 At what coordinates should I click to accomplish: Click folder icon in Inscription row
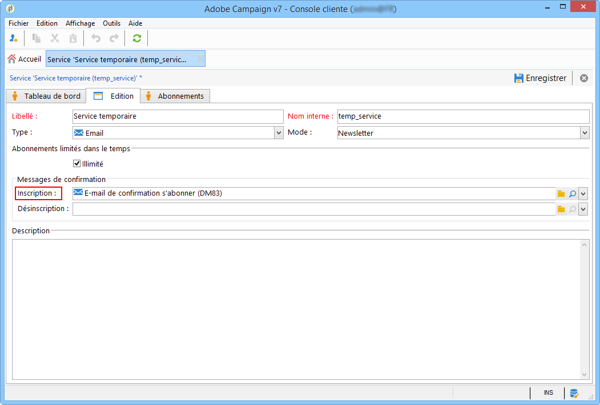[561, 194]
